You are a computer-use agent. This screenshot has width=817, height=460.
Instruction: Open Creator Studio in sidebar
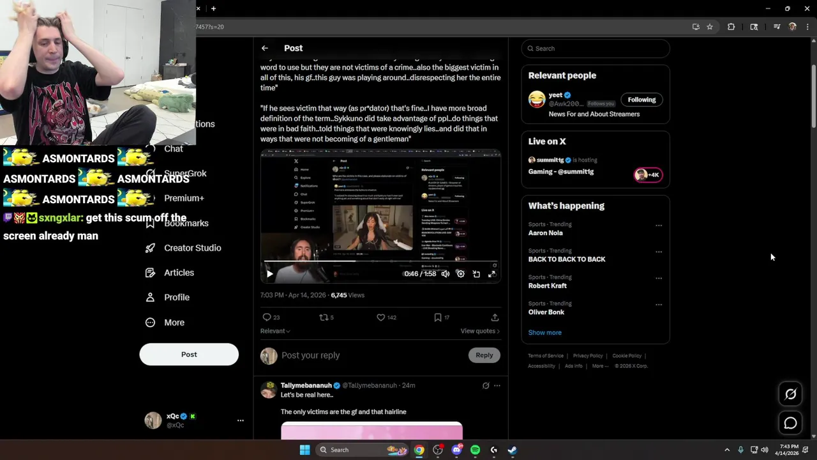click(184, 248)
